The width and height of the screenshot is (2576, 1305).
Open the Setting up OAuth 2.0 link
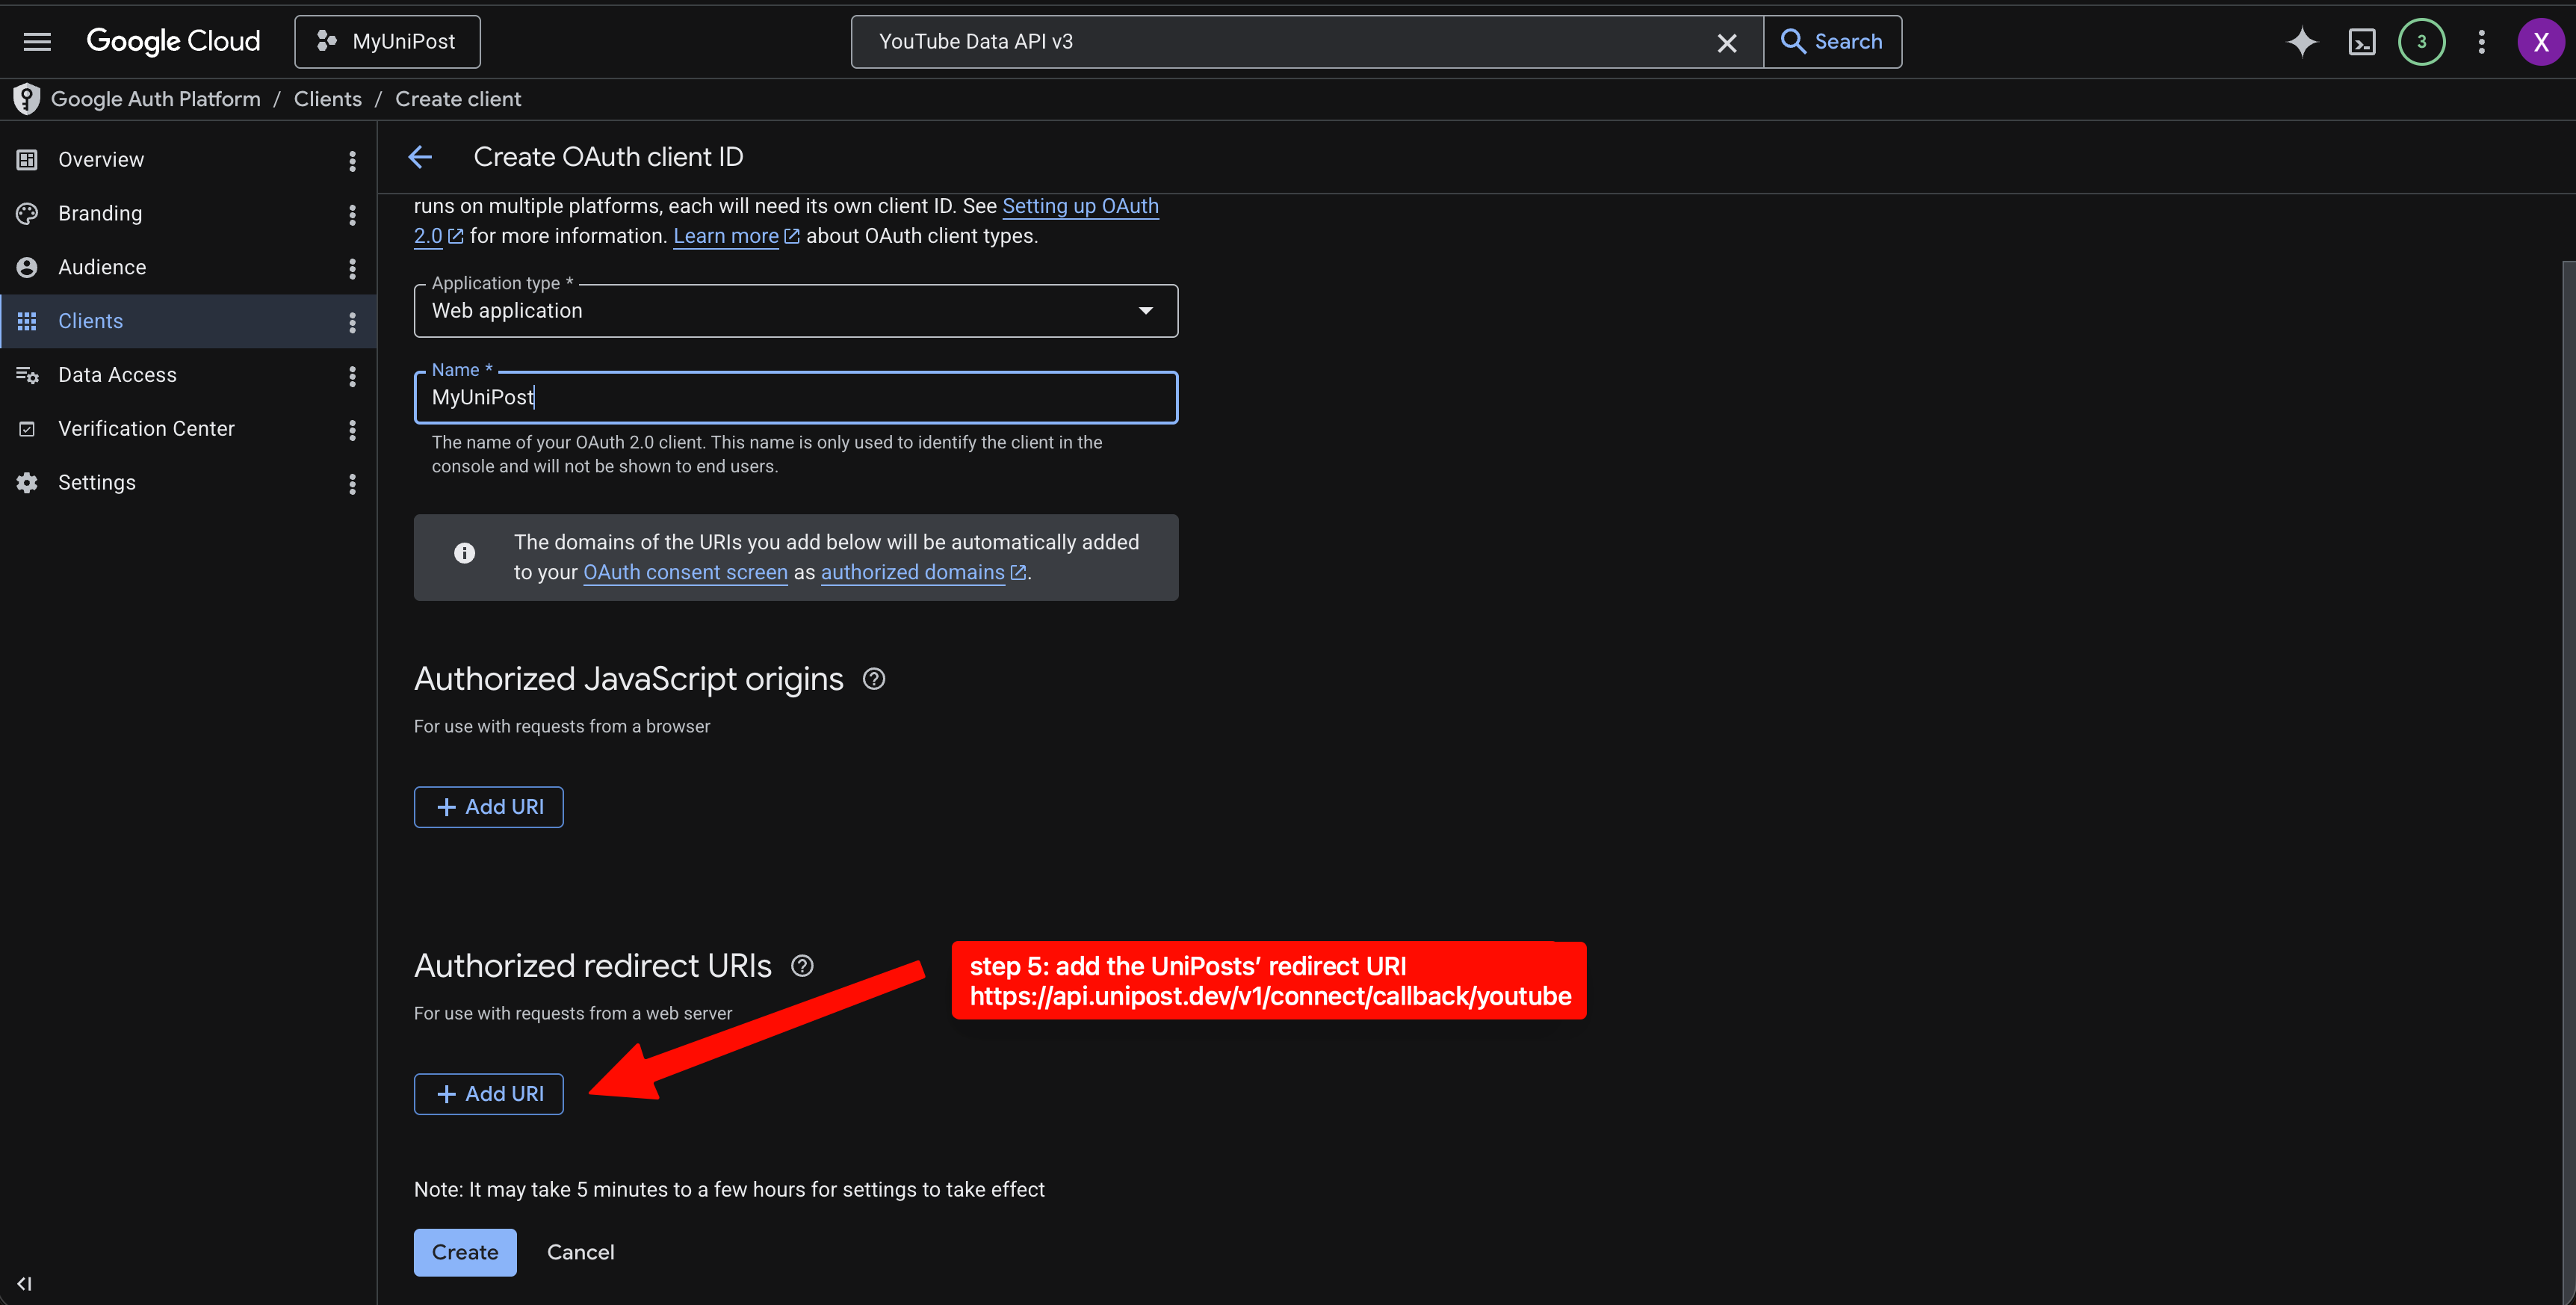pos(1080,206)
